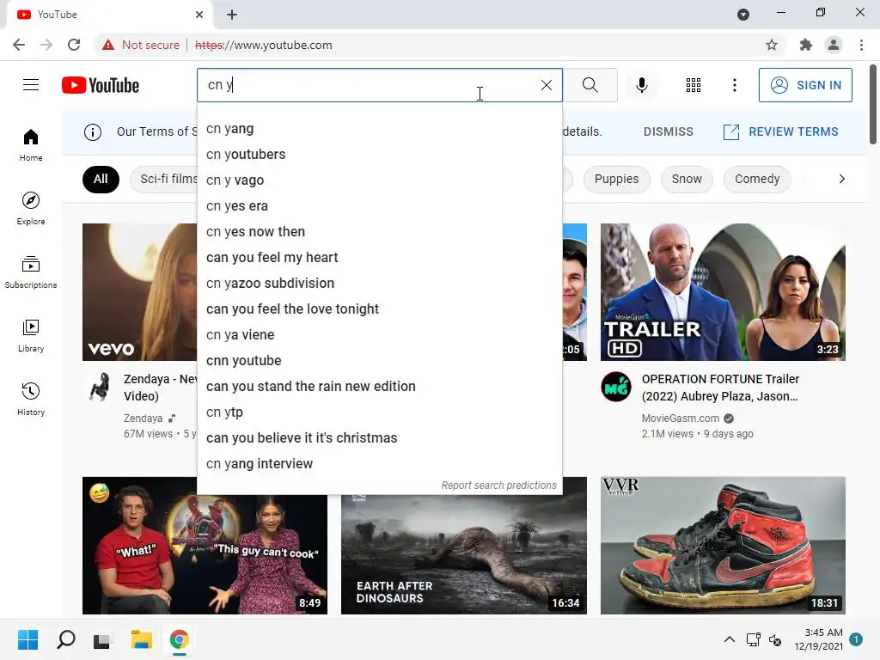Click the SIGN IN button

805,85
